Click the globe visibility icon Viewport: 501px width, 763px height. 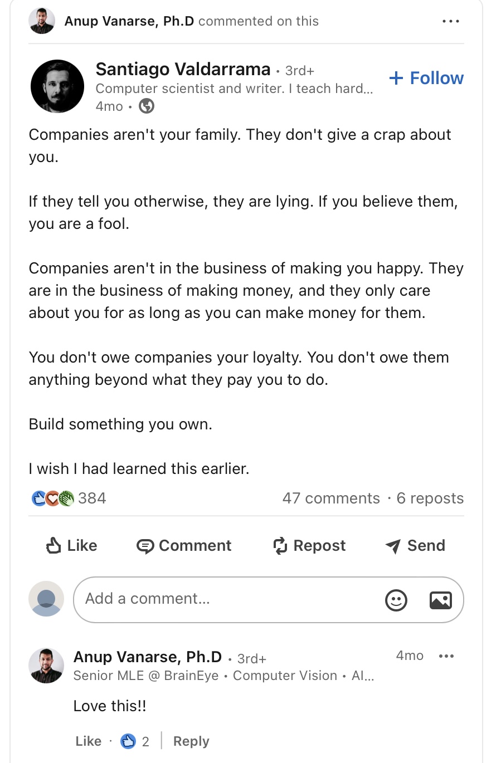(x=147, y=106)
